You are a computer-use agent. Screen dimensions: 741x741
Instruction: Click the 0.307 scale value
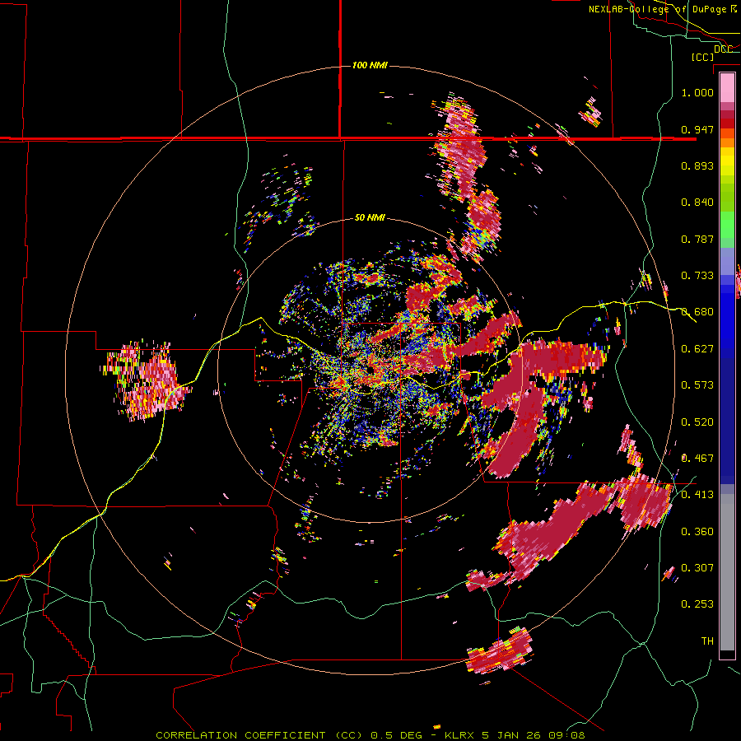click(x=697, y=568)
